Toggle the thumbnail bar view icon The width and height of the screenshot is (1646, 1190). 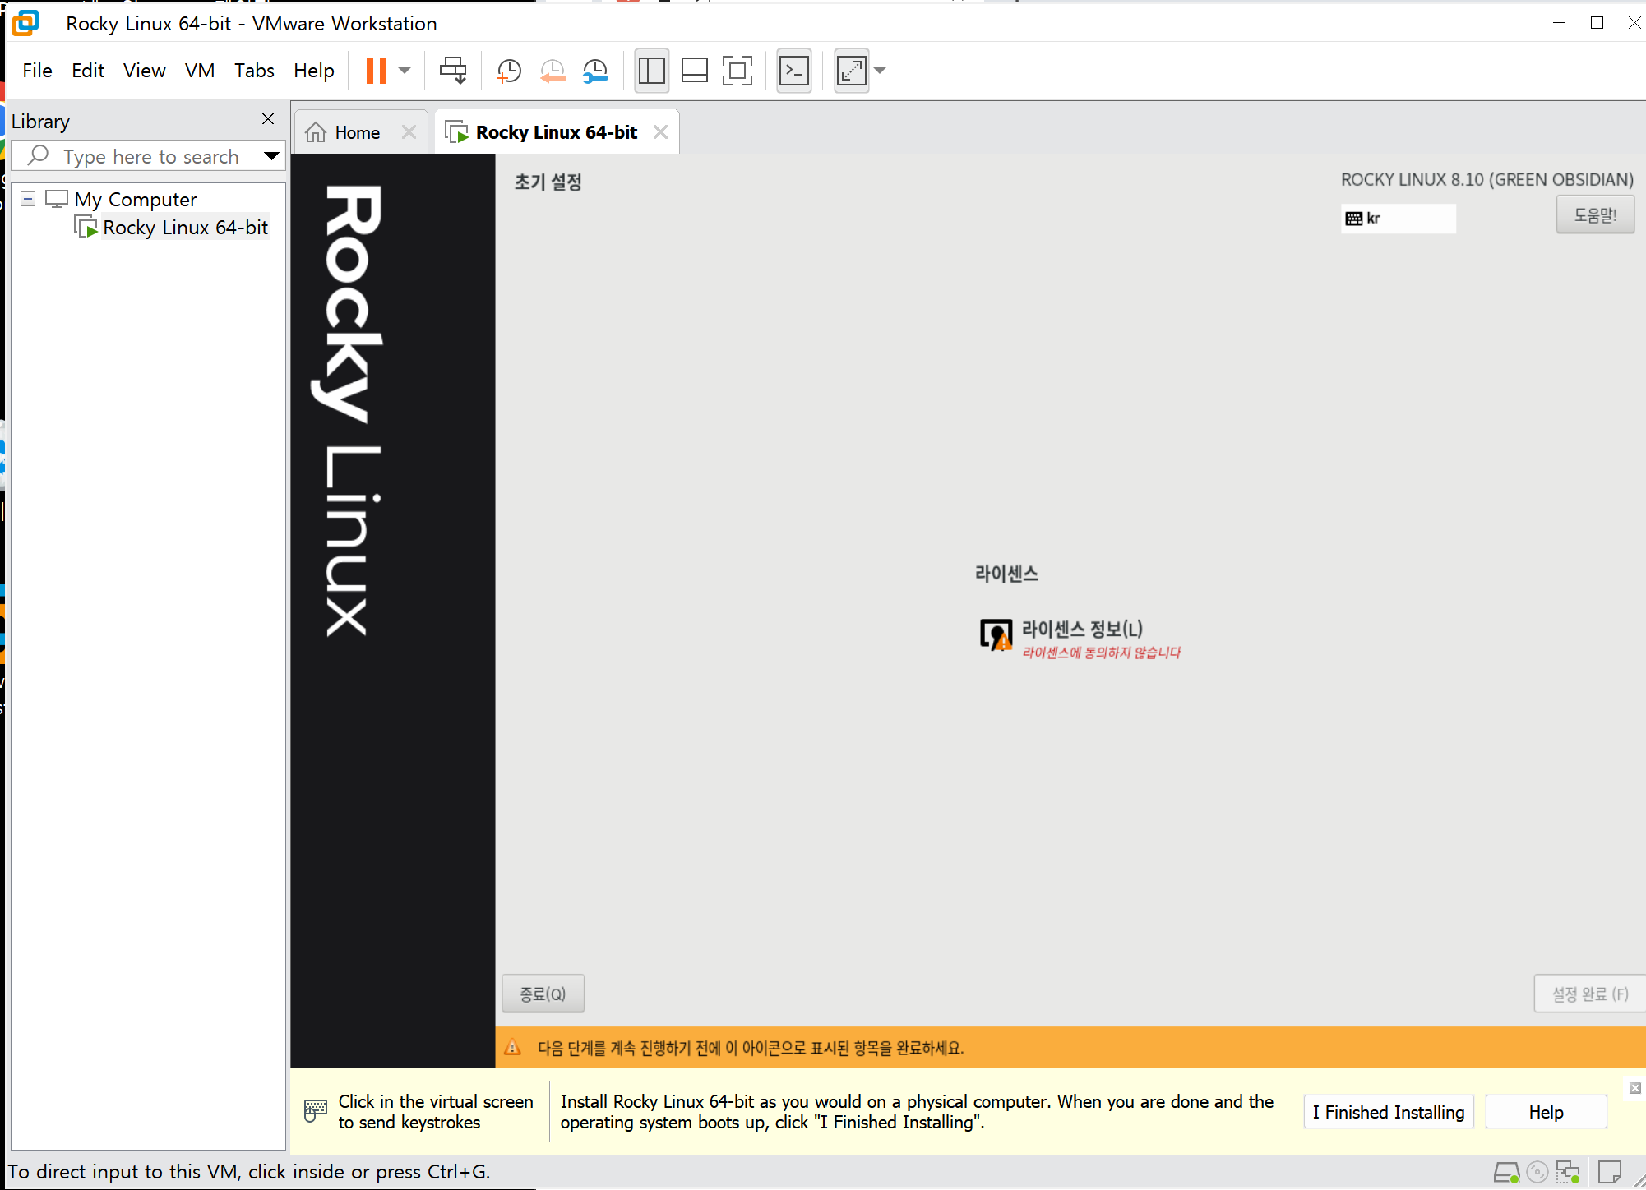695,71
